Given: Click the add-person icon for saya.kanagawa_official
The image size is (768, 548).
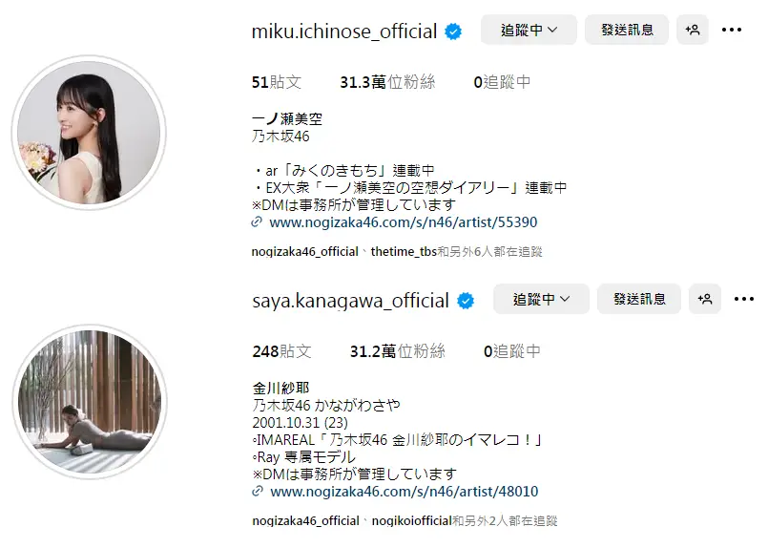Looking at the screenshot, I should [704, 299].
